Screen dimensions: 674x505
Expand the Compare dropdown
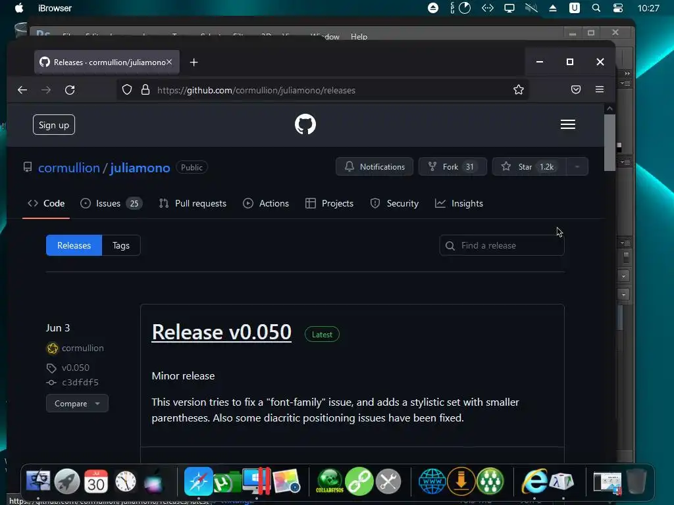pyautogui.click(x=78, y=403)
